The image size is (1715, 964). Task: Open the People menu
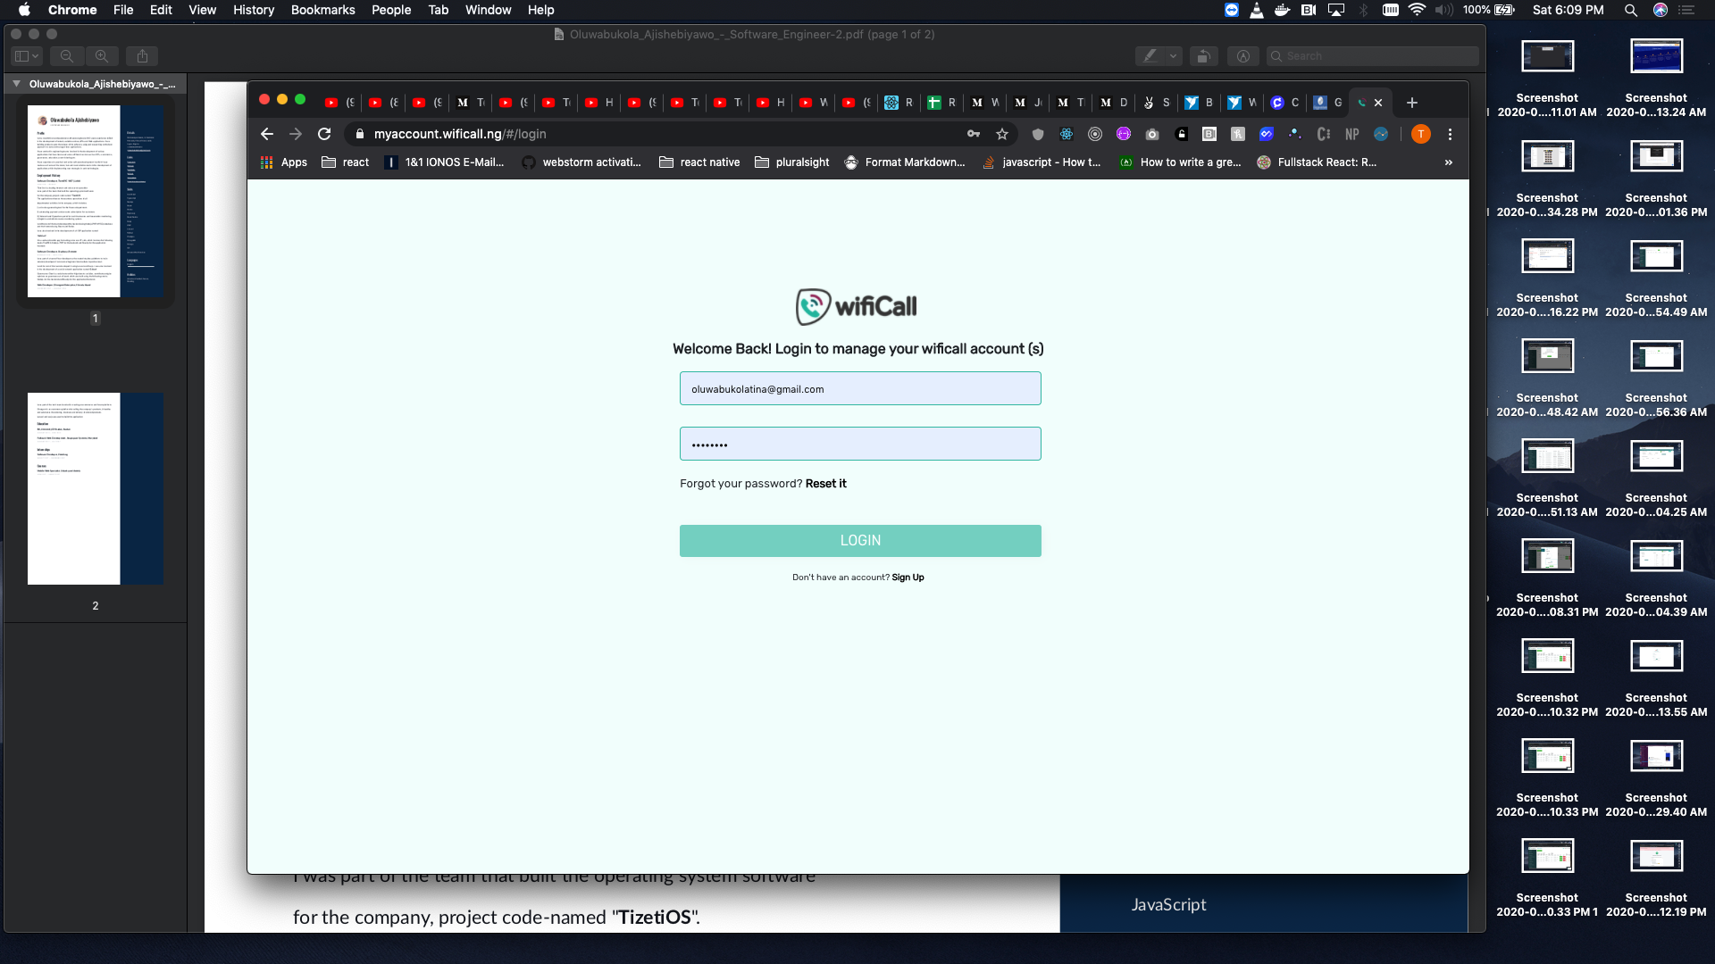point(391,10)
